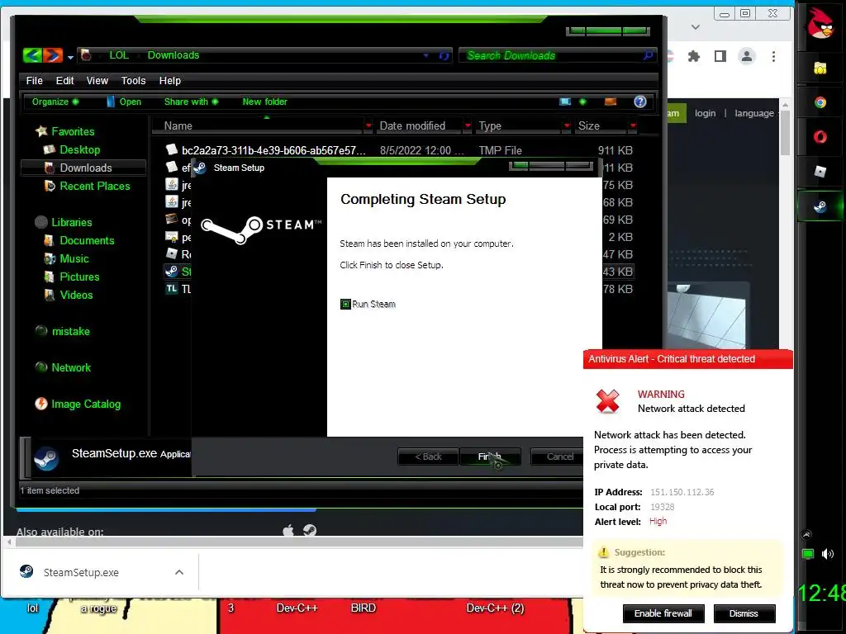This screenshot has height=634, width=846.
Task: Expand the address bar history dropdown
Action: pos(426,55)
